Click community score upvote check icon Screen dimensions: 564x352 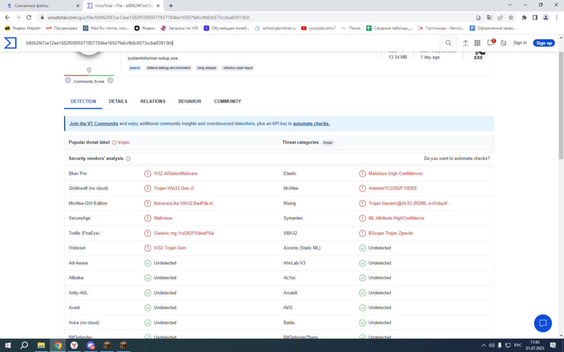point(111,81)
